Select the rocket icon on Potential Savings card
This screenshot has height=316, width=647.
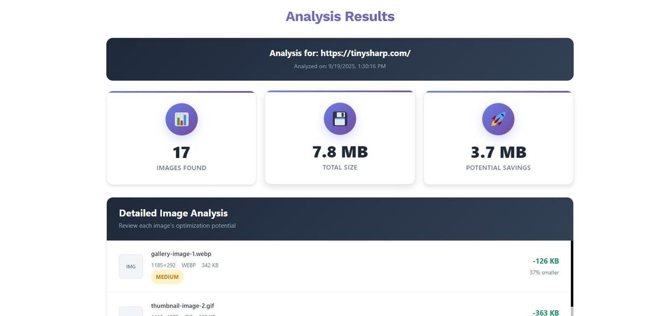pos(498,118)
